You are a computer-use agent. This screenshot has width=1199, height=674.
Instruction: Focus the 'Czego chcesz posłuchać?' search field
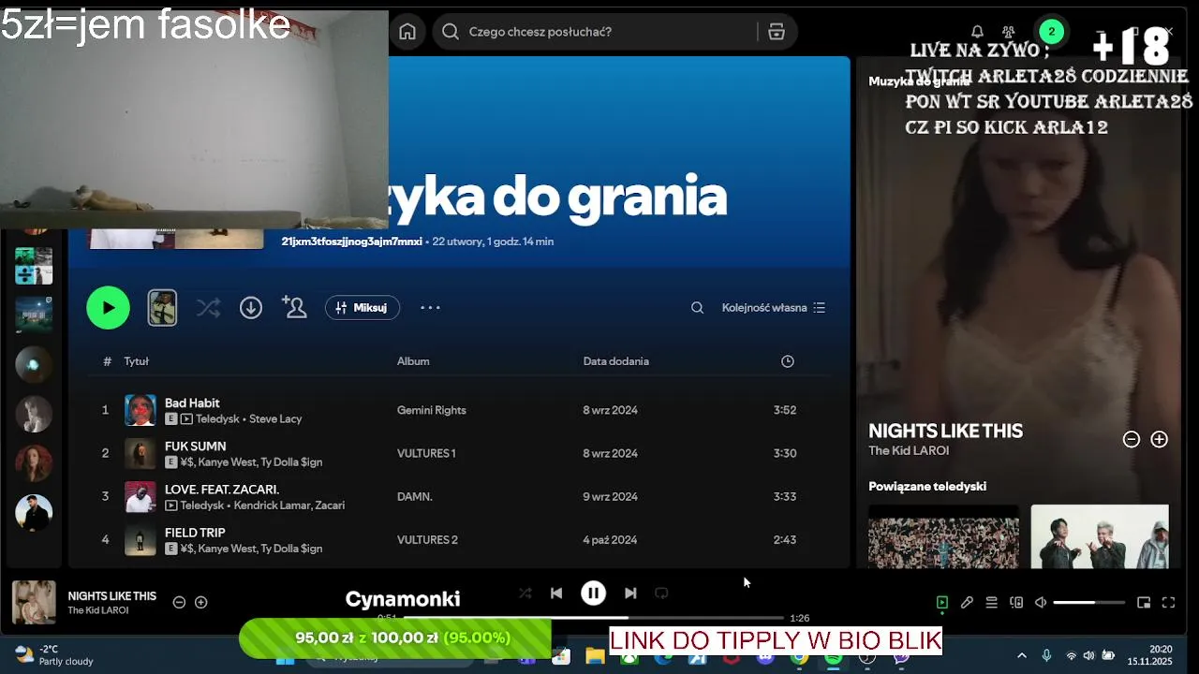point(599,32)
